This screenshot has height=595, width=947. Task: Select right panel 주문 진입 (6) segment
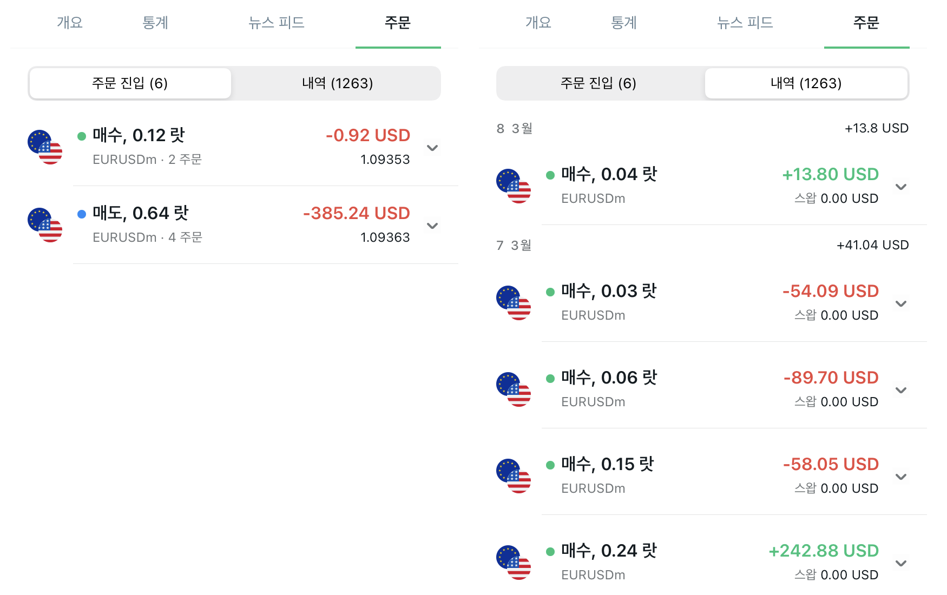coord(599,83)
